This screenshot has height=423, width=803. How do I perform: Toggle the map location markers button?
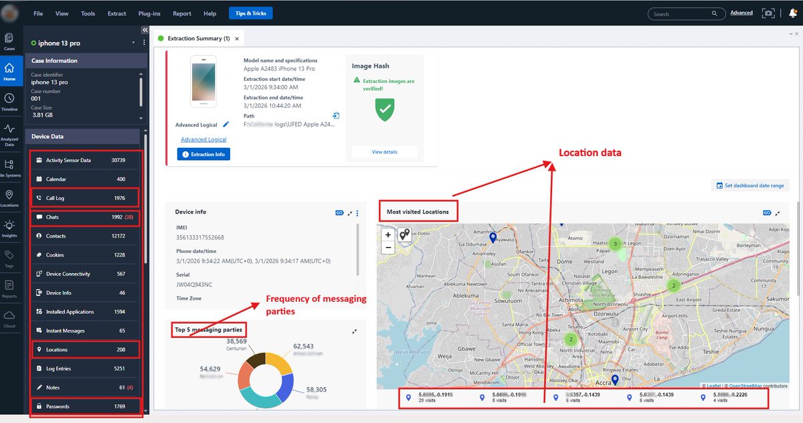pos(405,235)
